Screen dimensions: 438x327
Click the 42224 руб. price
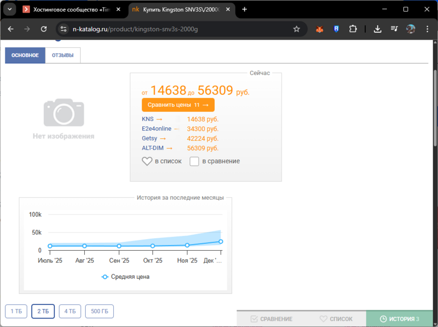(203, 138)
